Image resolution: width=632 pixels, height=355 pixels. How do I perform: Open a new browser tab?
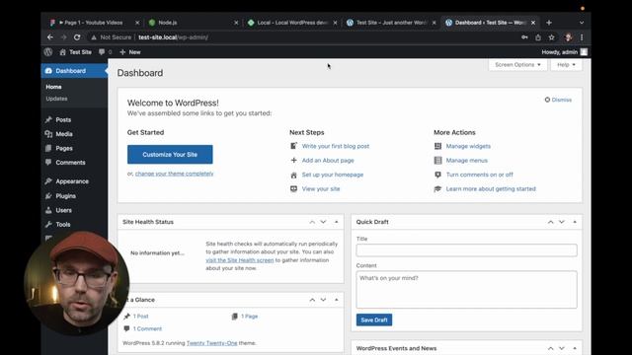click(549, 23)
